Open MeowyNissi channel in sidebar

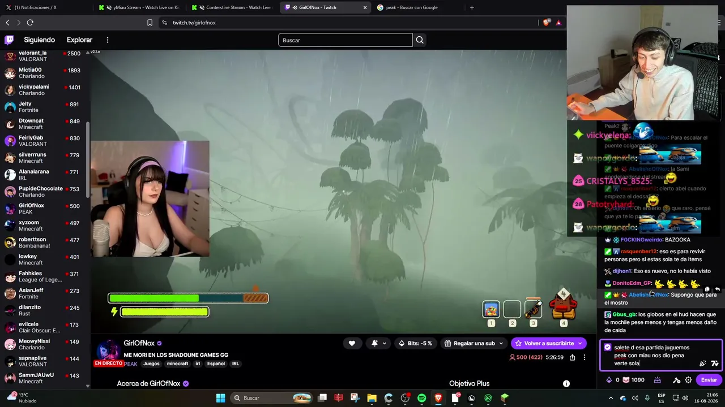tap(44, 344)
